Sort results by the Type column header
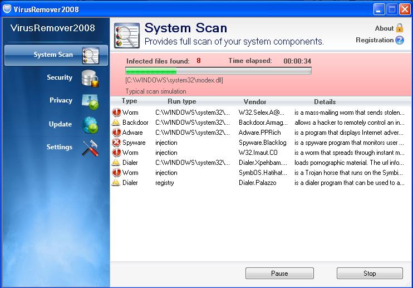The image size is (413, 288). 129,101
